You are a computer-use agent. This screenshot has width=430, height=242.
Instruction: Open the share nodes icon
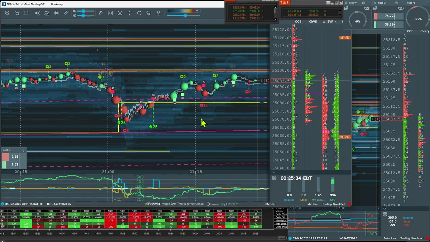click(x=37, y=13)
